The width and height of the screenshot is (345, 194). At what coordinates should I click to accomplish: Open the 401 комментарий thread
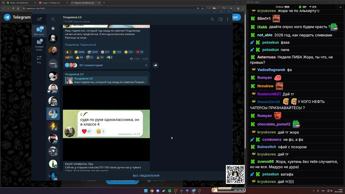tap(106, 65)
